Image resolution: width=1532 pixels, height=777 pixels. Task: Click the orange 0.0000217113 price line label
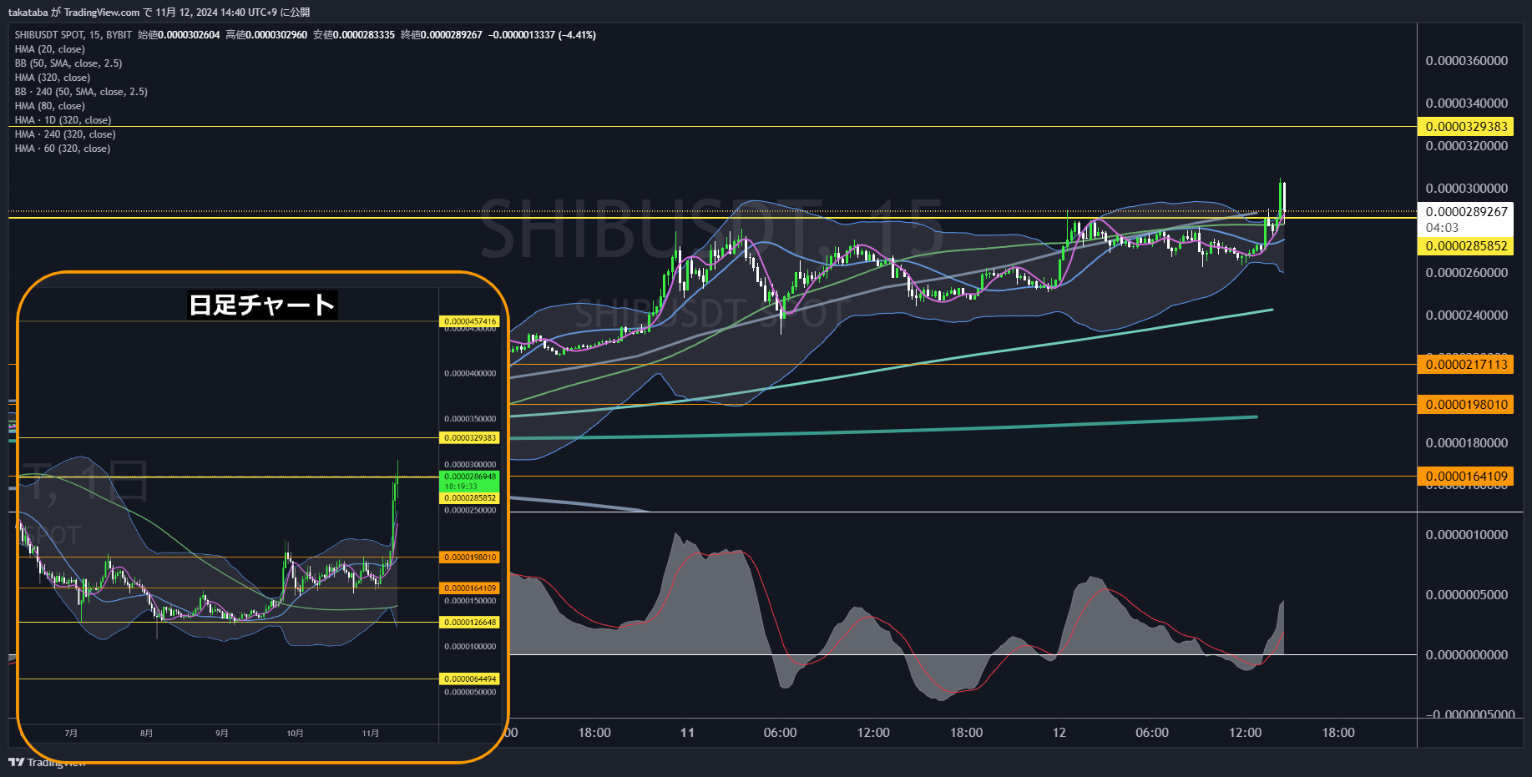pyautogui.click(x=1466, y=365)
